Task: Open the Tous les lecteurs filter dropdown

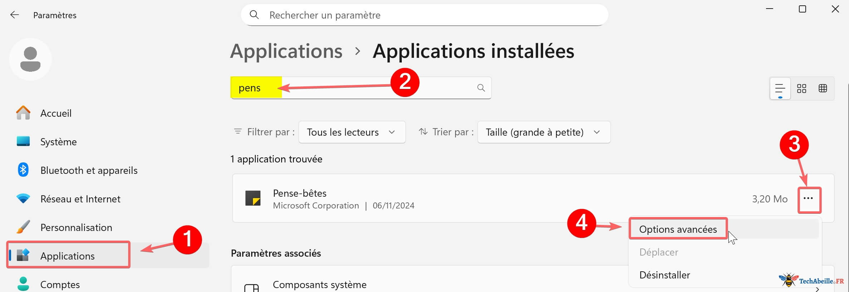Action: click(351, 132)
